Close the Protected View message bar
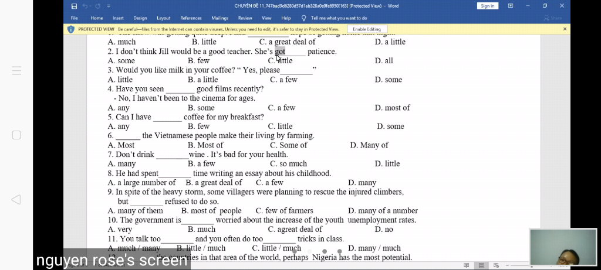Screen dimensions: 601x270 coord(565,29)
